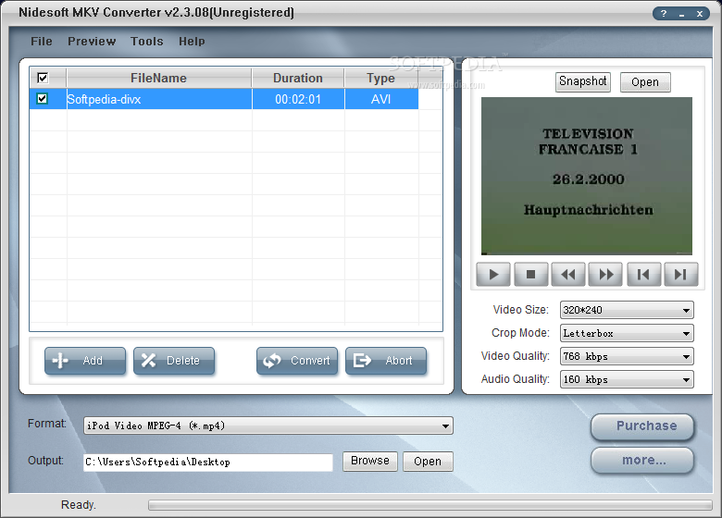The width and height of the screenshot is (722, 518).
Task: Start conversion with Convert button
Action: pos(297,361)
